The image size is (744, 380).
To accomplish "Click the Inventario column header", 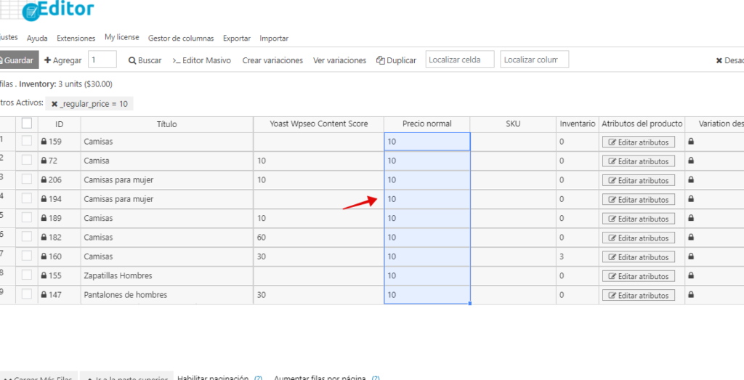I will [578, 124].
